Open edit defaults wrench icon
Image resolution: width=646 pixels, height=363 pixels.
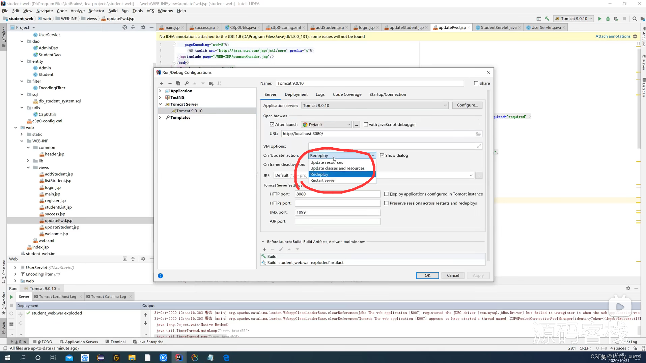point(186,83)
